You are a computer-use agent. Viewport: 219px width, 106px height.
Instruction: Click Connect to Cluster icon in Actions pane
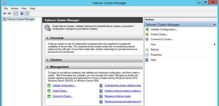click(x=147, y=39)
